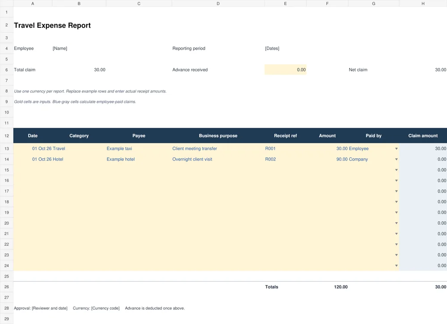Select the Net claim value 30.00
447x324 pixels.
click(x=440, y=70)
